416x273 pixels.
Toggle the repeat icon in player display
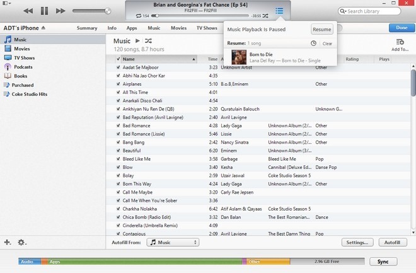click(139, 16)
